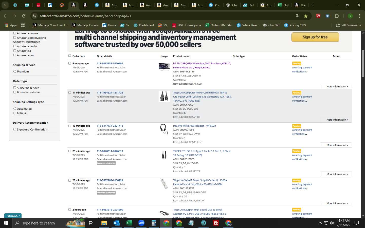Open D&H Home page bookmark
The height and width of the screenshot is (228, 365).
(187, 25)
